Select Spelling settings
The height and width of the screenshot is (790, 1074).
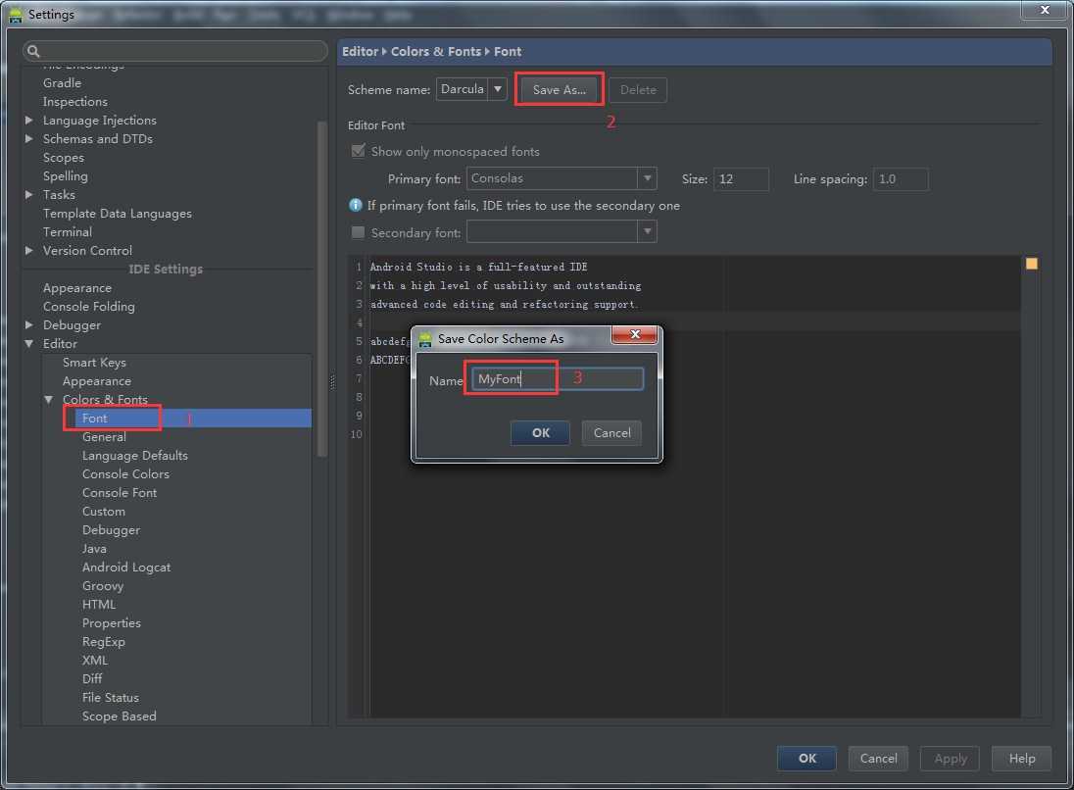65,176
